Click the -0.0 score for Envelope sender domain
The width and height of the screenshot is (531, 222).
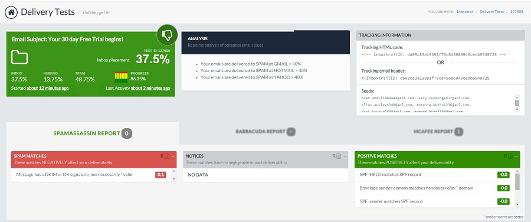click(503, 188)
